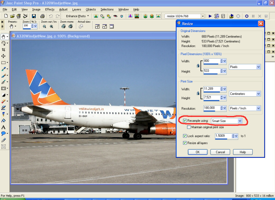Enable Maintain original print size
Screen dimensions: 275x200
[x=189, y=127]
